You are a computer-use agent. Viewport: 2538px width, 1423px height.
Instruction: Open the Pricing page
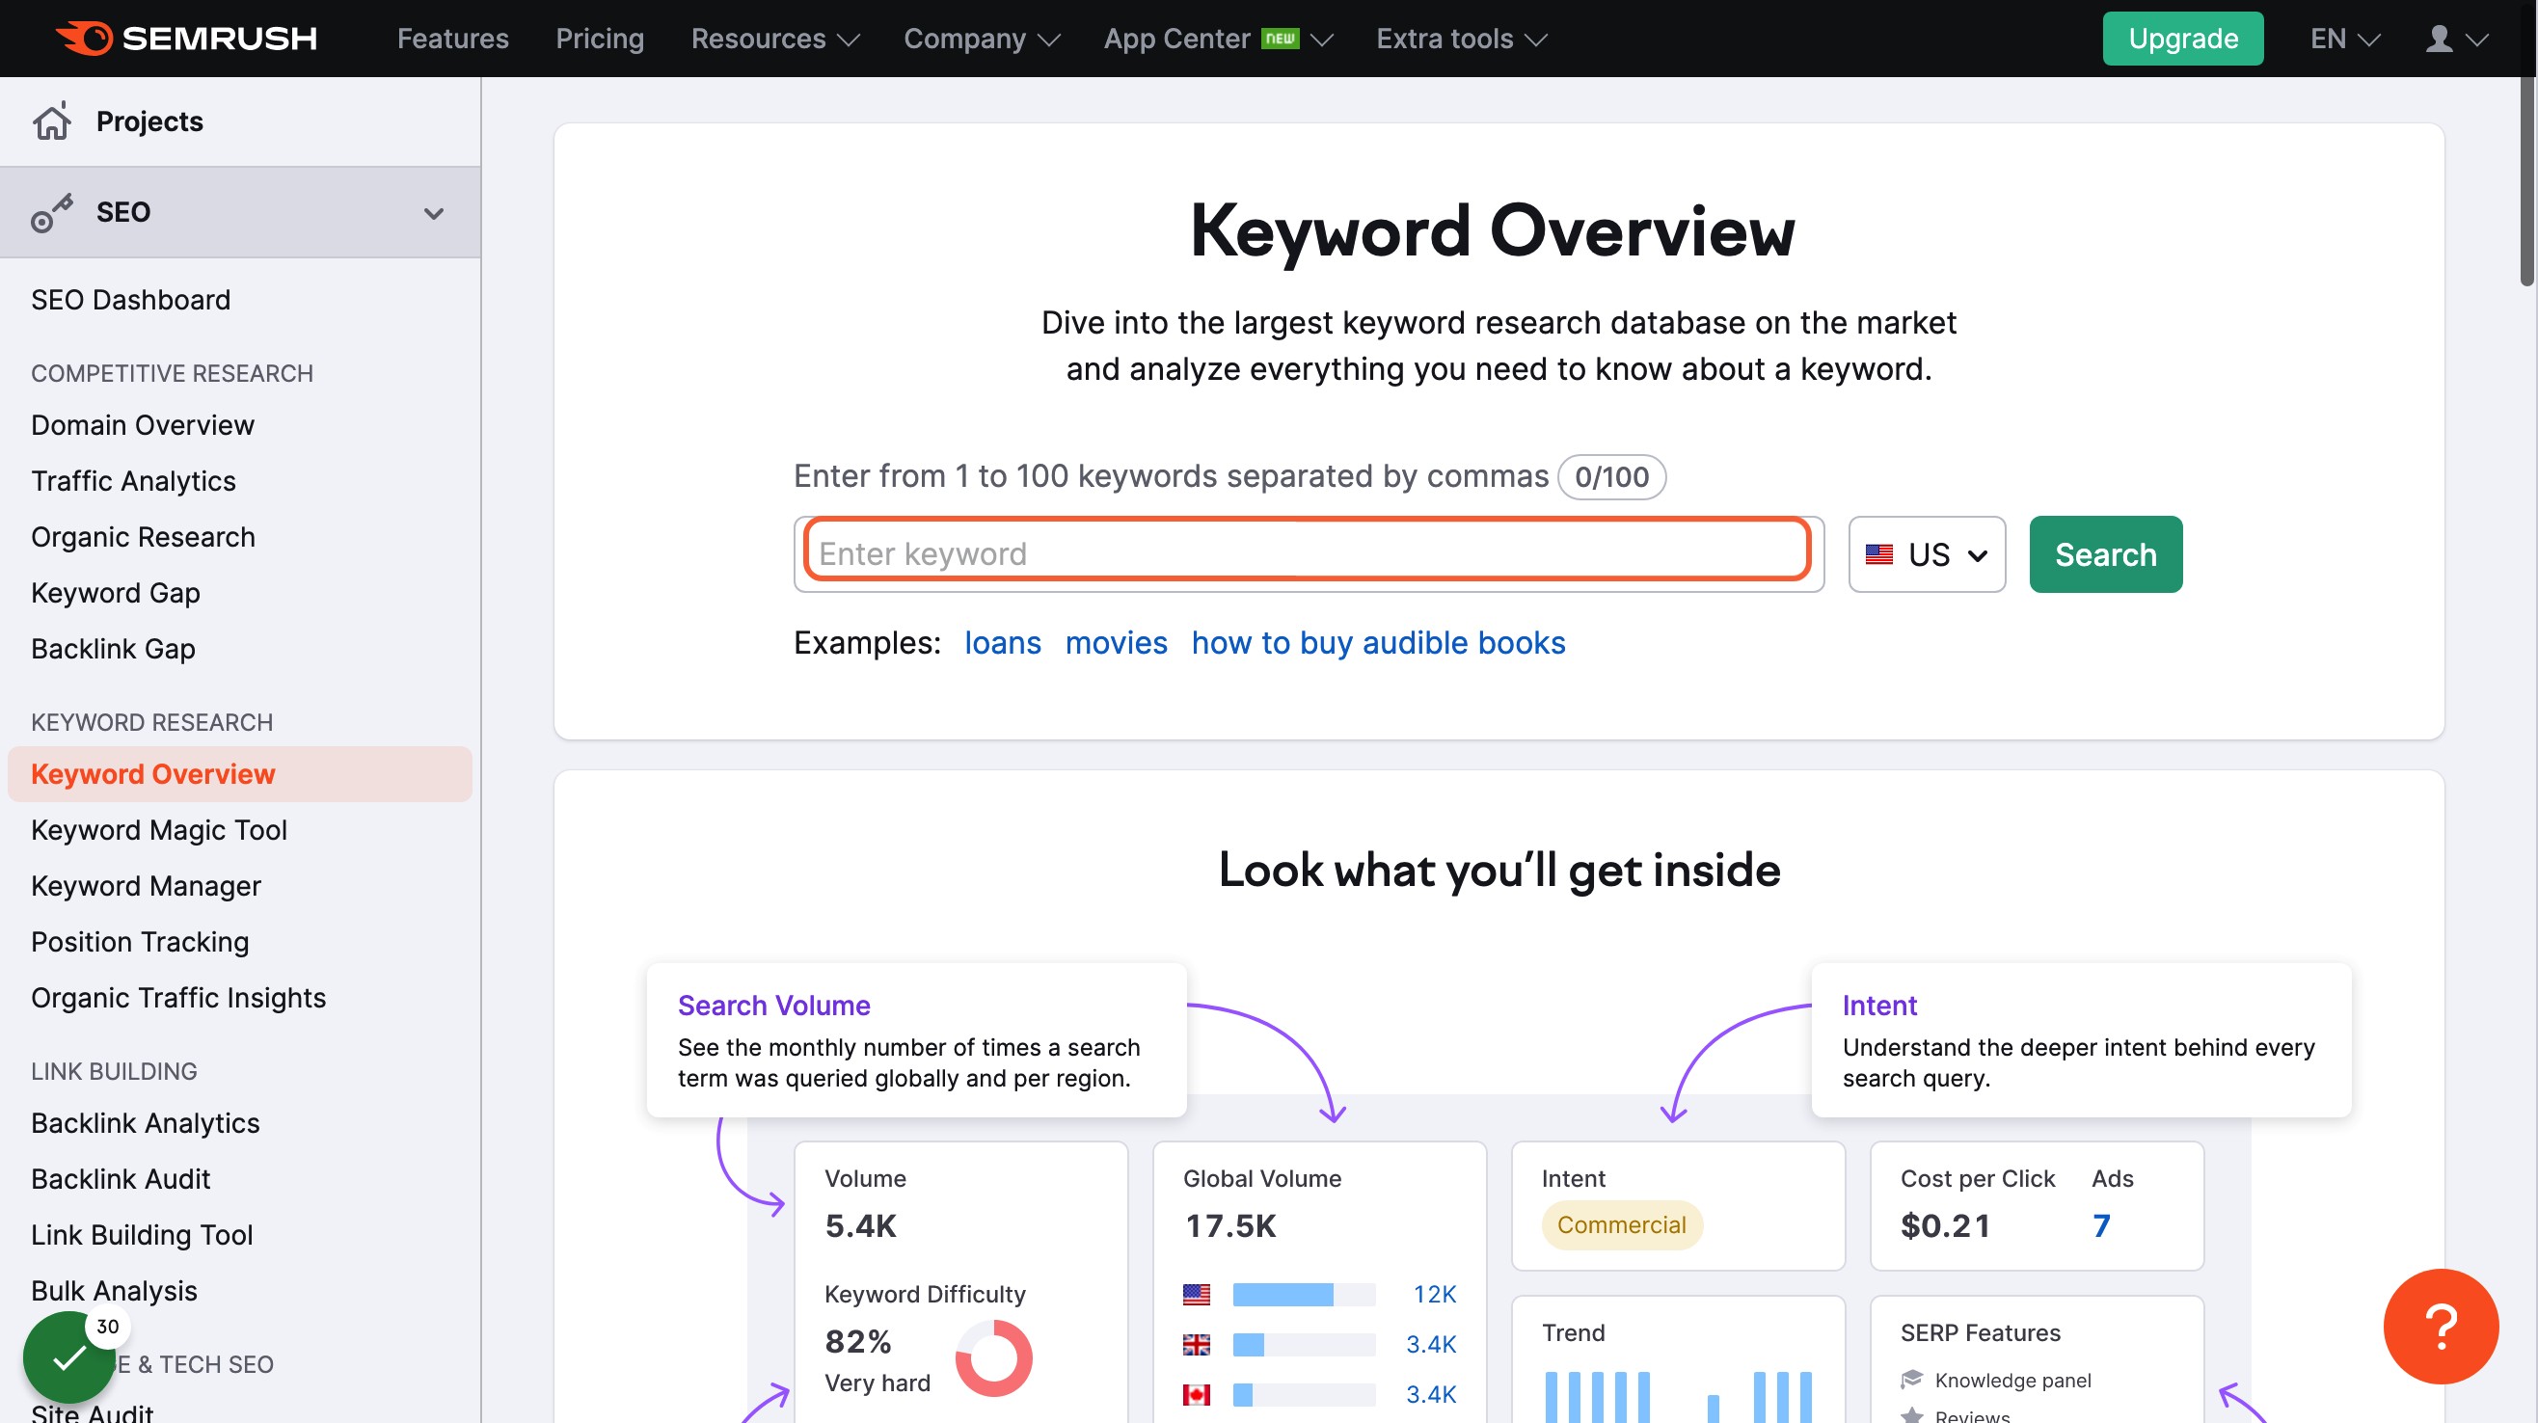(x=600, y=39)
